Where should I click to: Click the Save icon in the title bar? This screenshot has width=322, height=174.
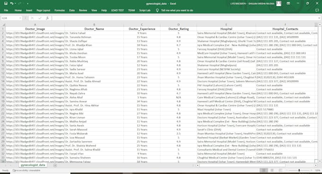coord(6,3)
